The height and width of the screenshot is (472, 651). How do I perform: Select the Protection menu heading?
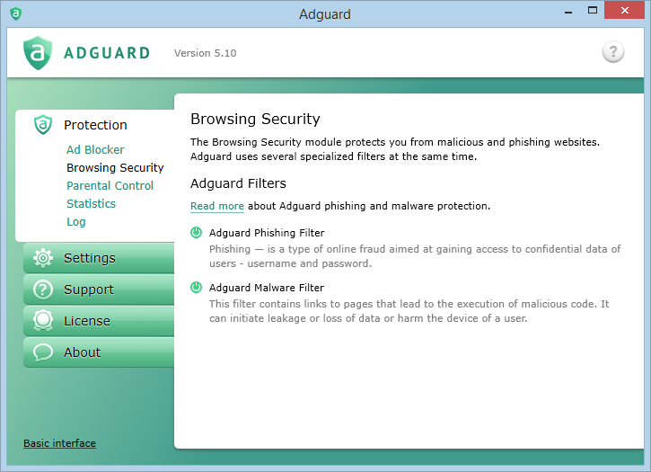click(95, 125)
